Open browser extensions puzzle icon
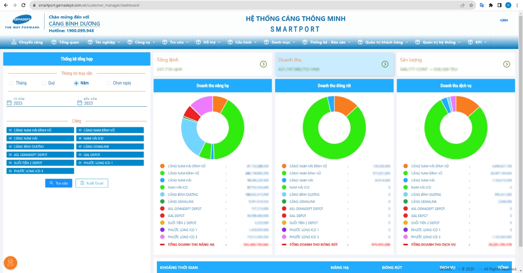This screenshot has height=273, width=523. tap(491, 5)
